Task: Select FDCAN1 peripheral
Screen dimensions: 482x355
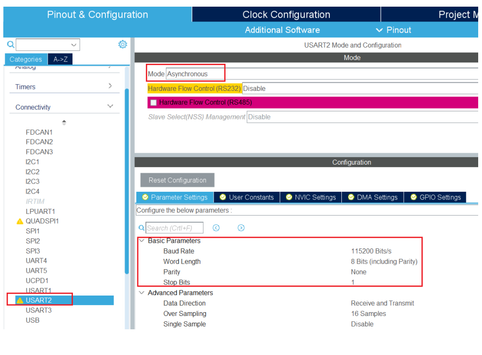Action: (x=40, y=132)
